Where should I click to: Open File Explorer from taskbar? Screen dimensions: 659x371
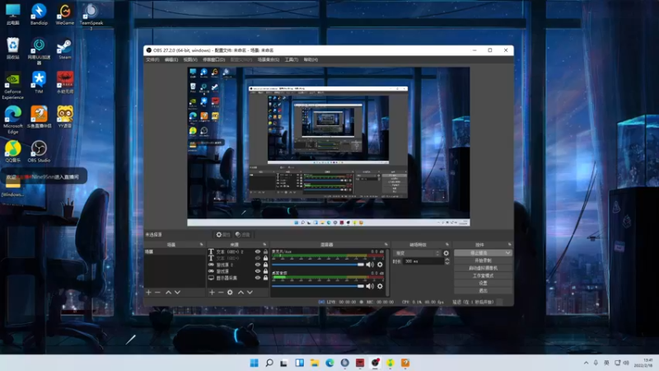click(x=315, y=363)
